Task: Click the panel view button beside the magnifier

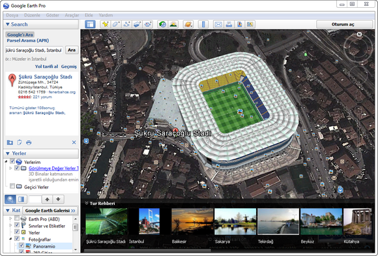Action: point(22,199)
